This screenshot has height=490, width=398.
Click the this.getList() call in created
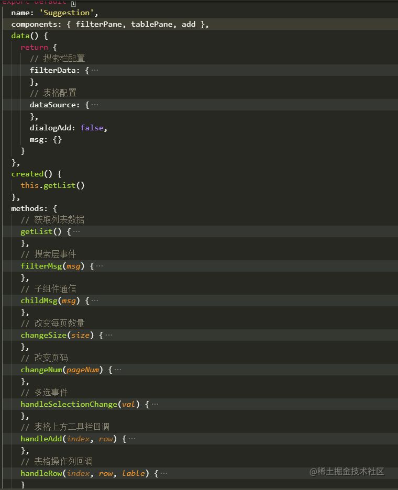pos(52,185)
